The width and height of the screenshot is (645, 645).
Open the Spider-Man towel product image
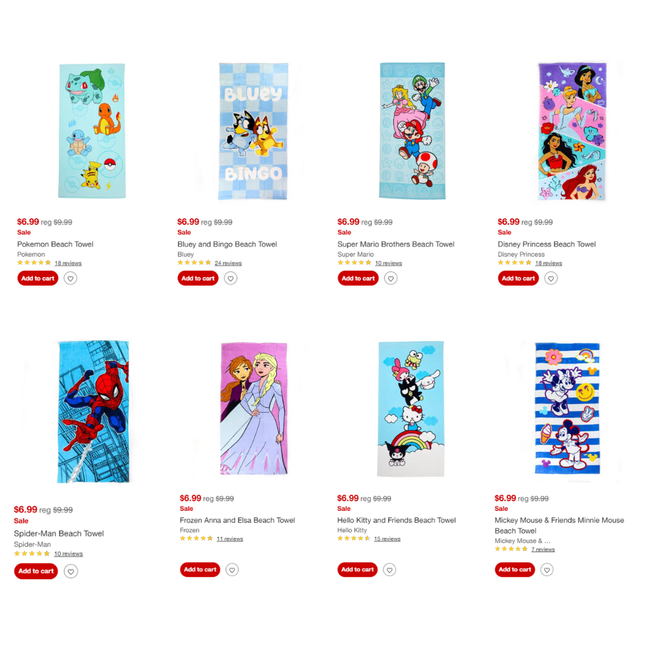[94, 412]
